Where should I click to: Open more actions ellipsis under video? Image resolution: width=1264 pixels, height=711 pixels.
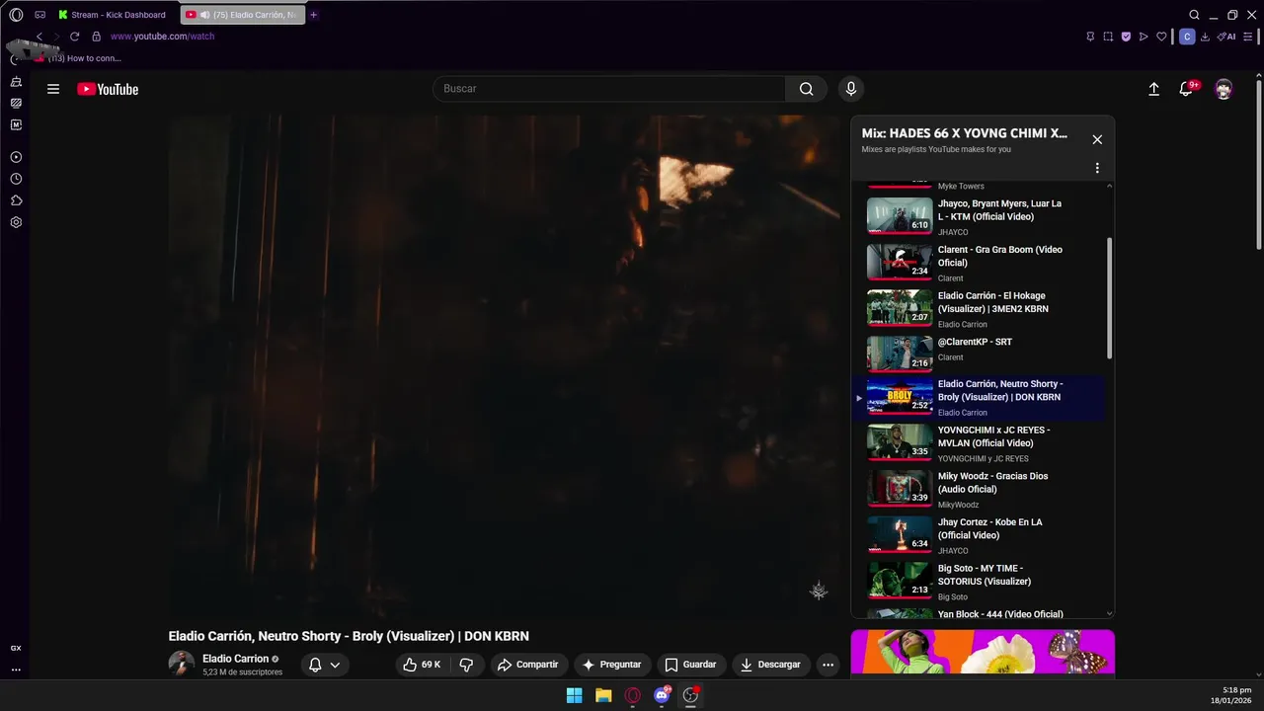828,665
